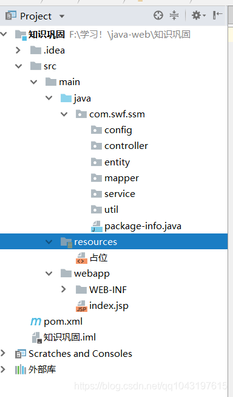
Task: Select the service package name
Action: point(120,194)
